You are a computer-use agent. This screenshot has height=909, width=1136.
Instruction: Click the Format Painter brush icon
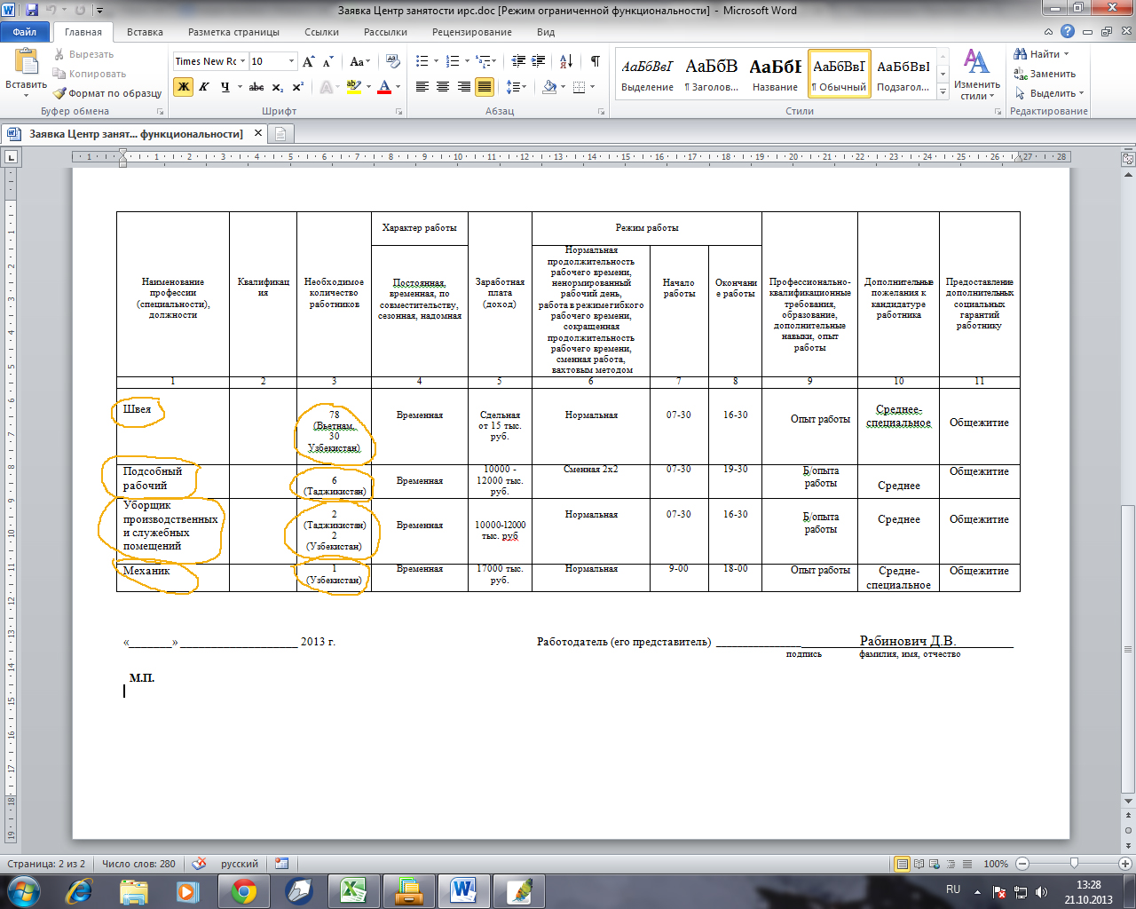coord(59,93)
